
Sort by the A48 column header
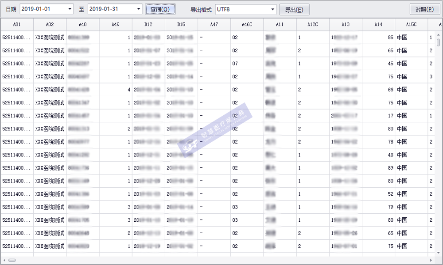pos(82,25)
